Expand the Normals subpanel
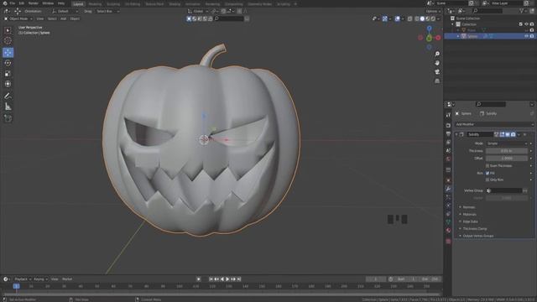 468,207
